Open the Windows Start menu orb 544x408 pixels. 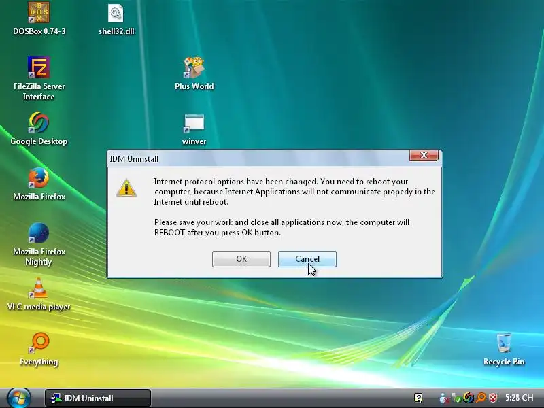[x=19, y=398]
